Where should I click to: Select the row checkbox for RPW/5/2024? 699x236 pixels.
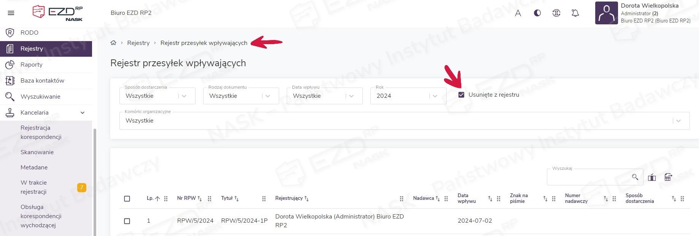pos(127,221)
